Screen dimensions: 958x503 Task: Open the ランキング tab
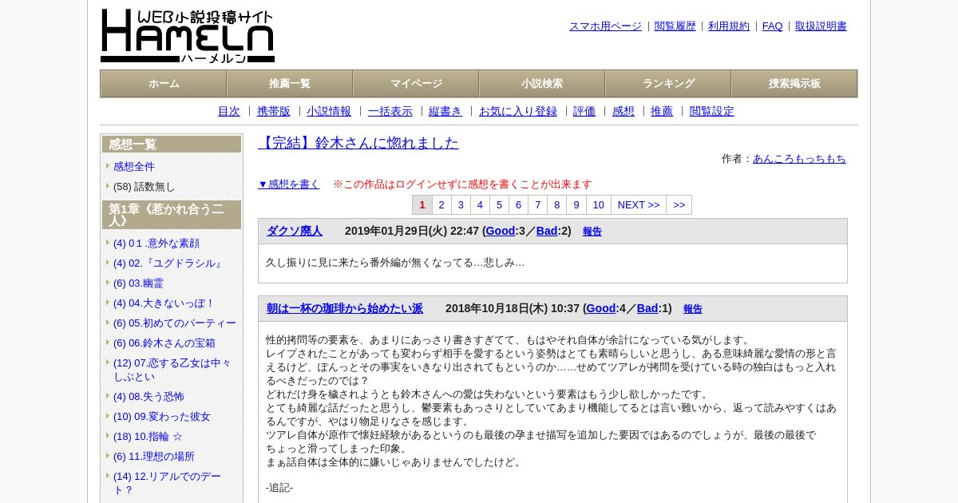(668, 84)
